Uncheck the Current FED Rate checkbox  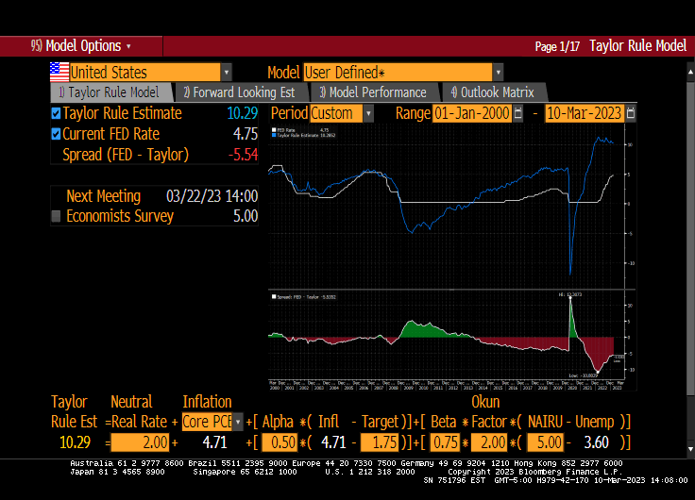click(x=56, y=134)
